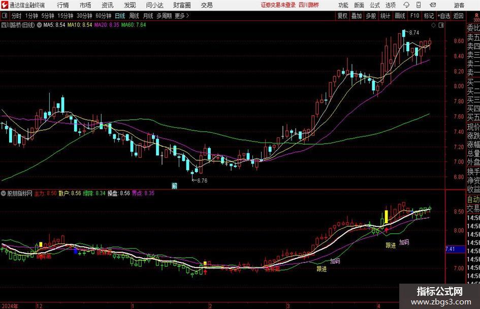Toggle the right panel icon in chart corner
This screenshot has height=309, width=480.
pyautogui.click(x=441, y=25)
